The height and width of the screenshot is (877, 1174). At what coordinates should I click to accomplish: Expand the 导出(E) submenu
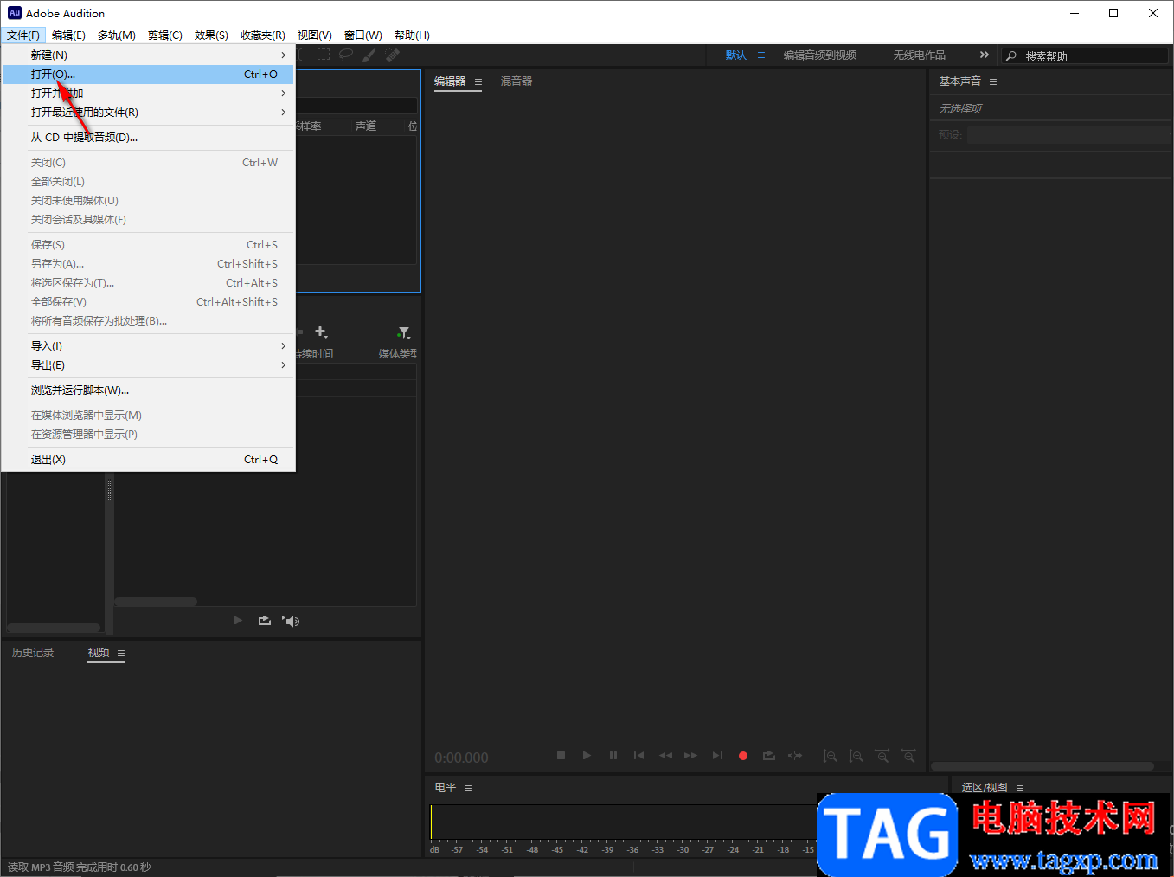pyautogui.click(x=148, y=365)
